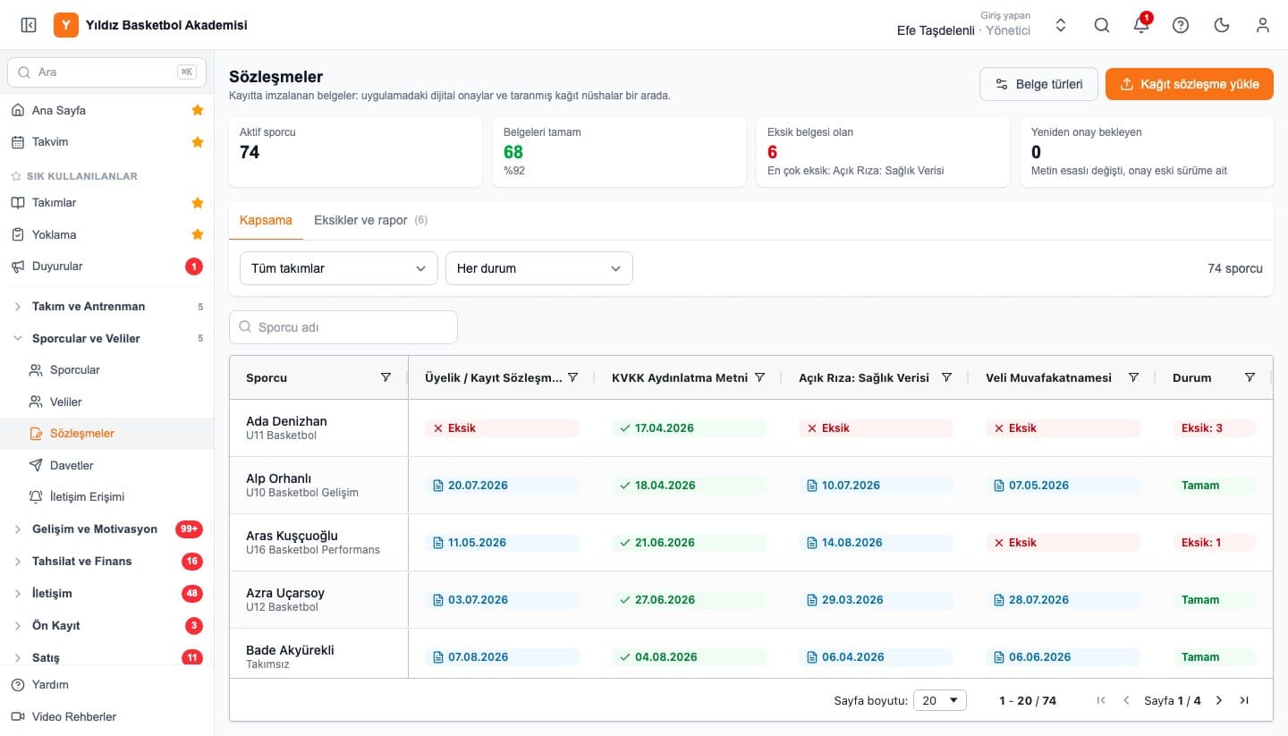Open the search magnifier in the header
Screen dimensions: 1288x736
(x=1102, y=25)
